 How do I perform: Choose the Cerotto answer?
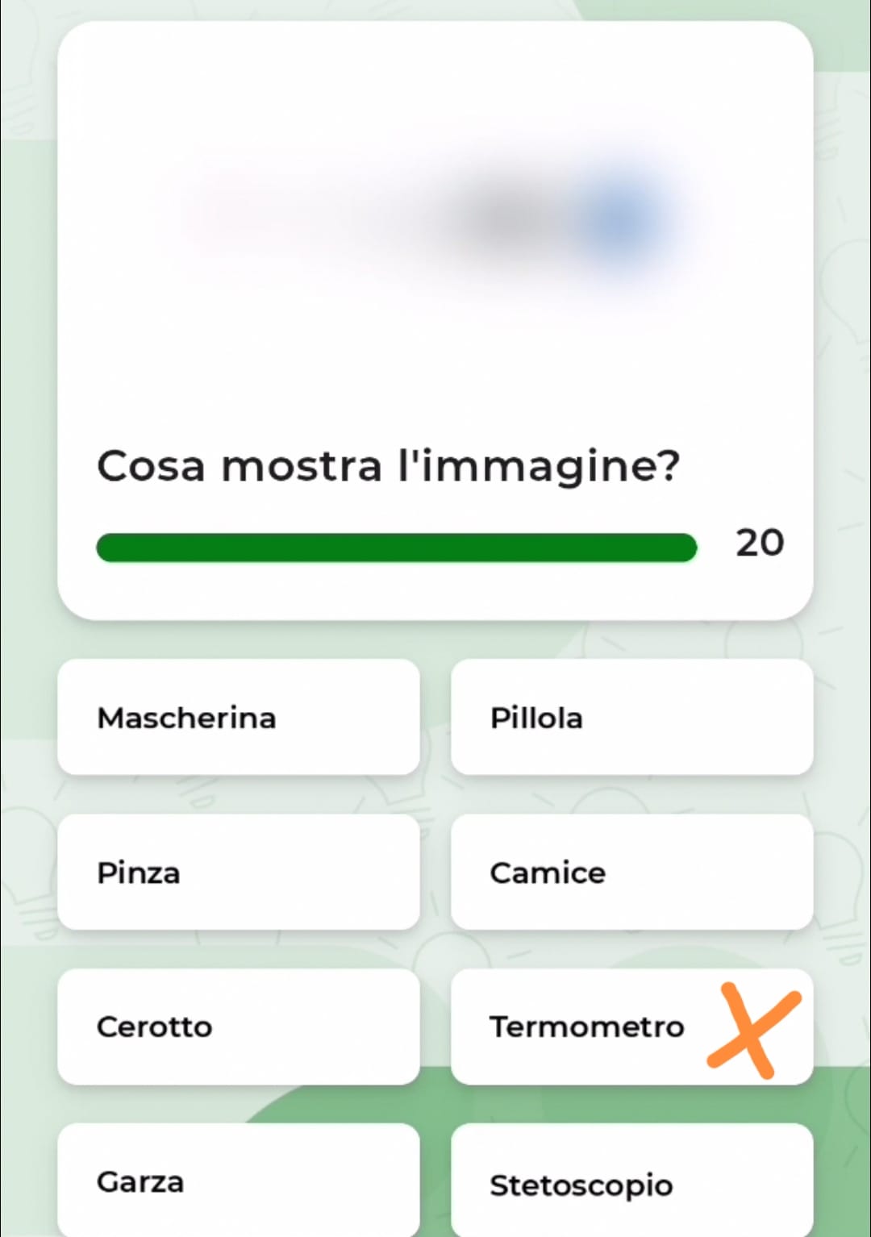[x=239, y=1027]
